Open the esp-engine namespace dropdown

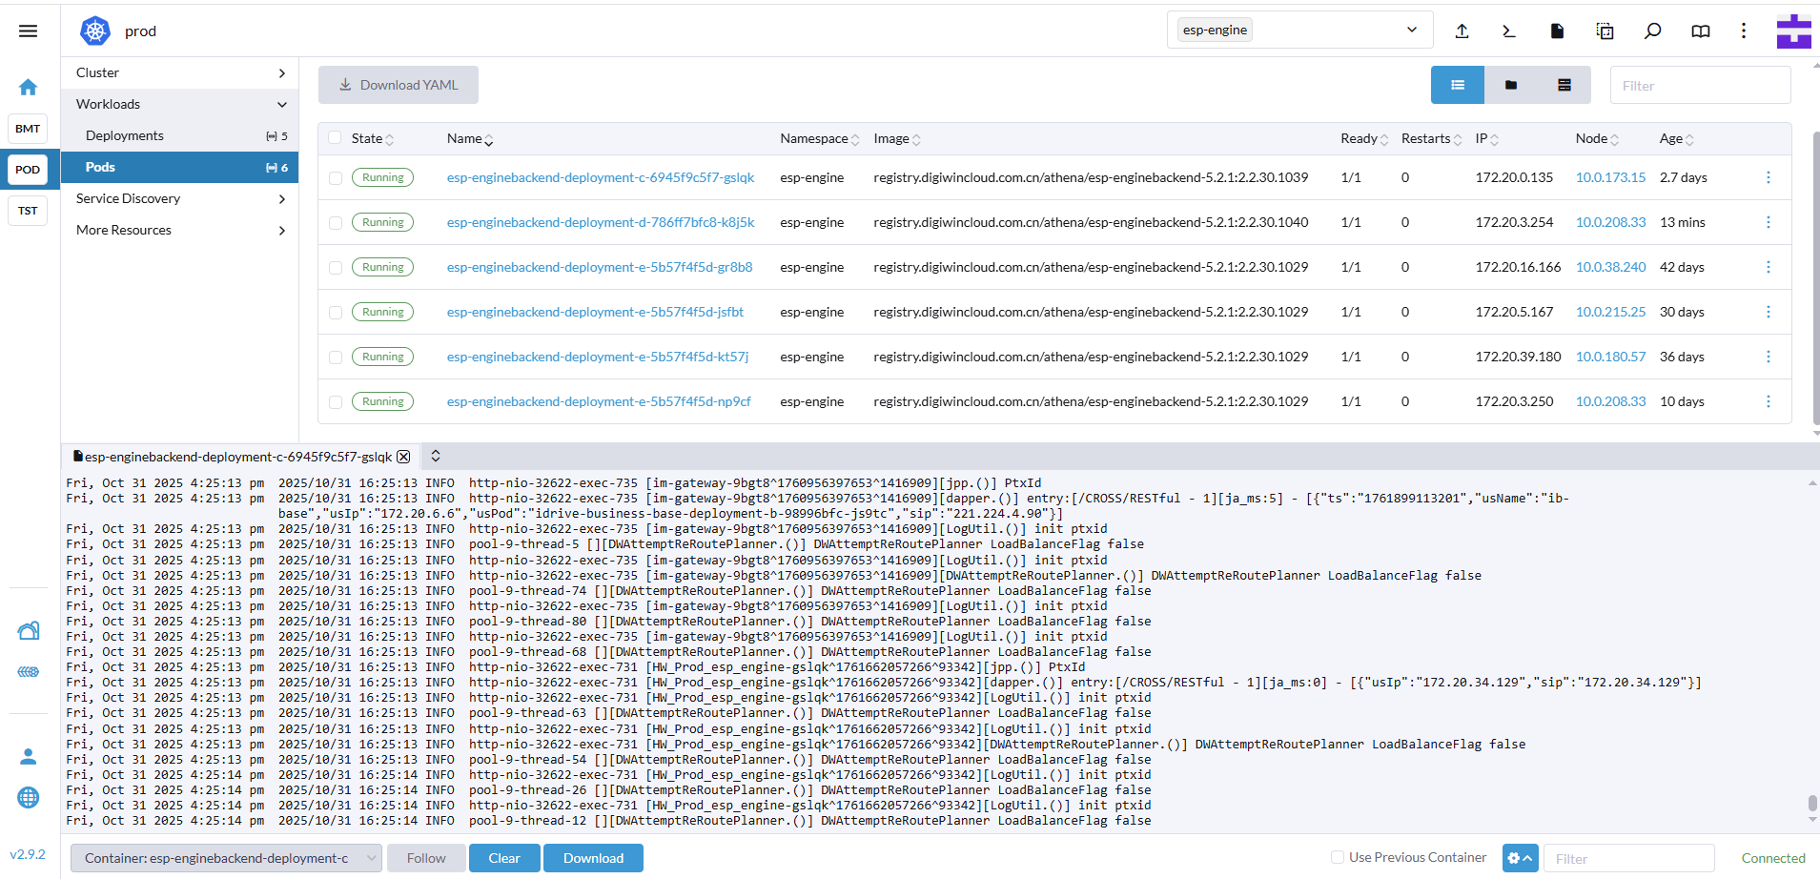1299,31
